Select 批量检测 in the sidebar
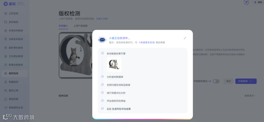 (x=14, y=82)
